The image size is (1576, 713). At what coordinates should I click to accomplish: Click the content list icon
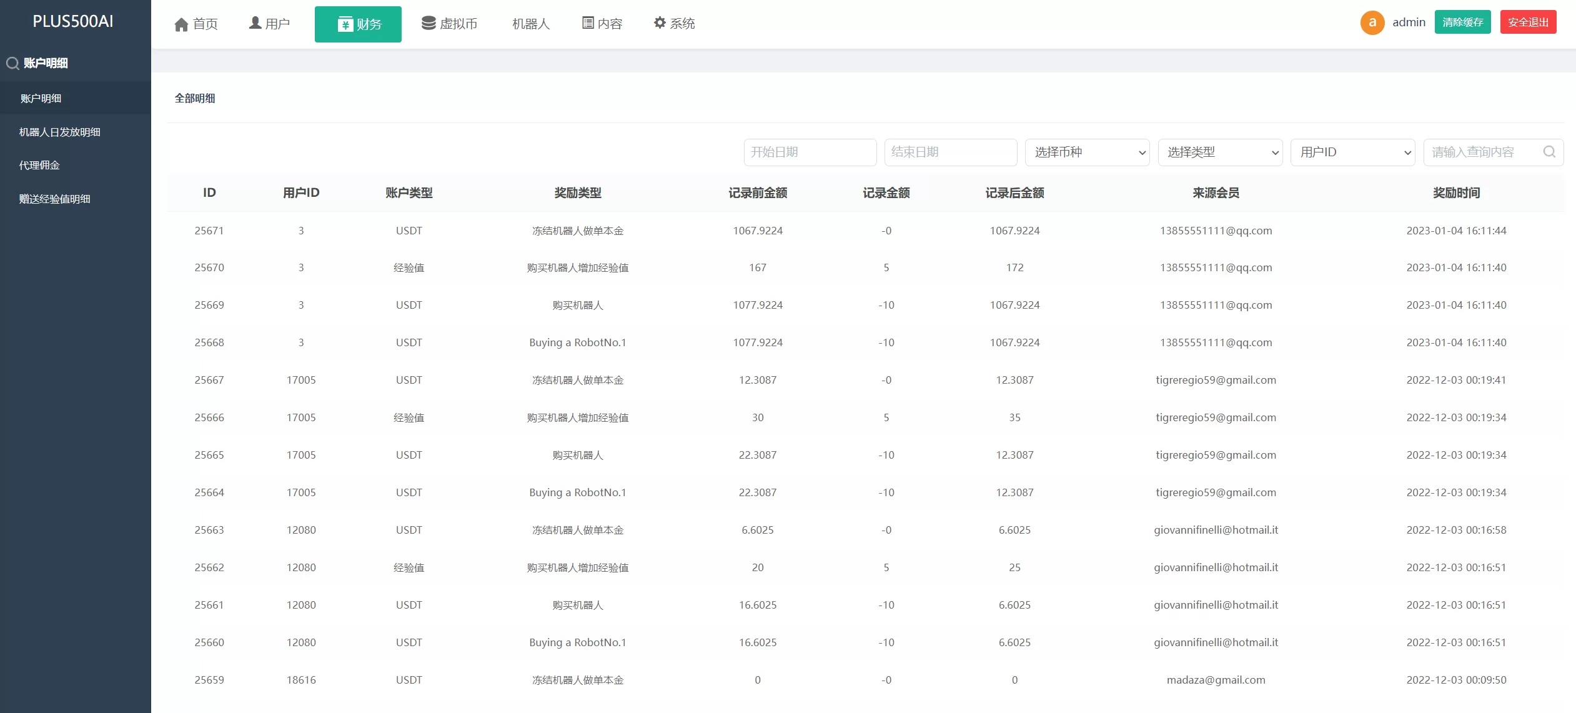(588, 23)
